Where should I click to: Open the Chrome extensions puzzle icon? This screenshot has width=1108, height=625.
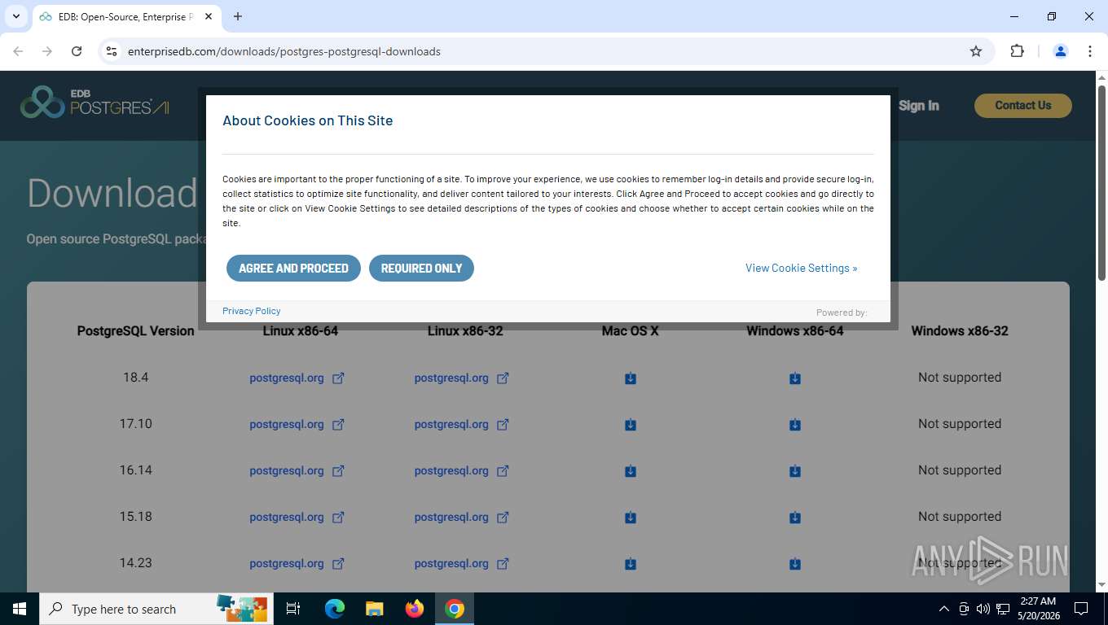click(1017, 51)
